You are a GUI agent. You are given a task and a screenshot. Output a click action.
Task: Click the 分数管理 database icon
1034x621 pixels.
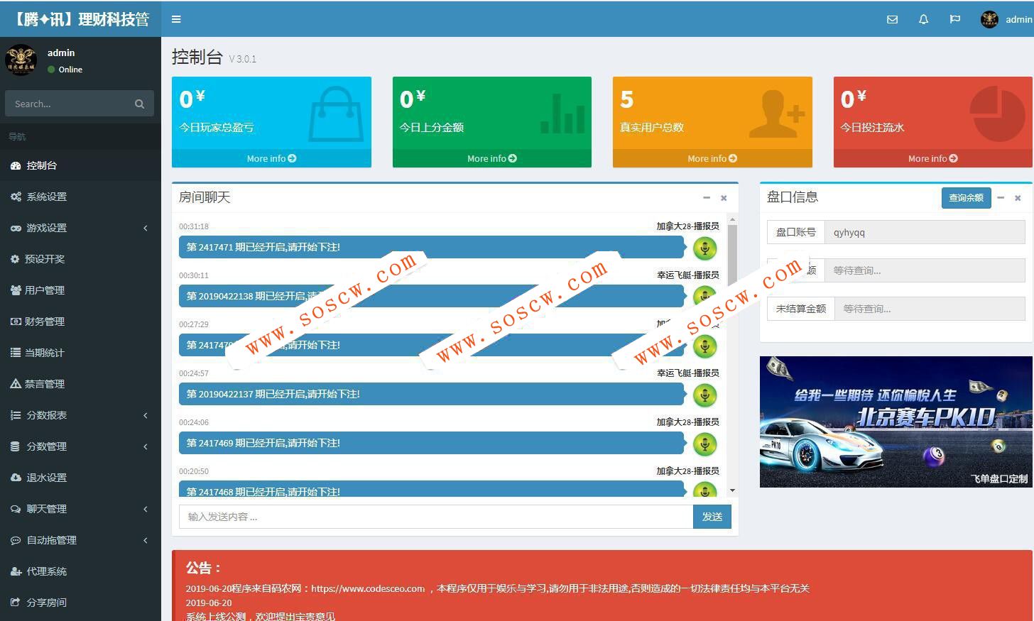click(x=15, y=446)
